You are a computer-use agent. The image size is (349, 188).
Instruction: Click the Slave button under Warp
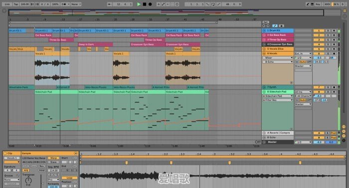[53, 162]
